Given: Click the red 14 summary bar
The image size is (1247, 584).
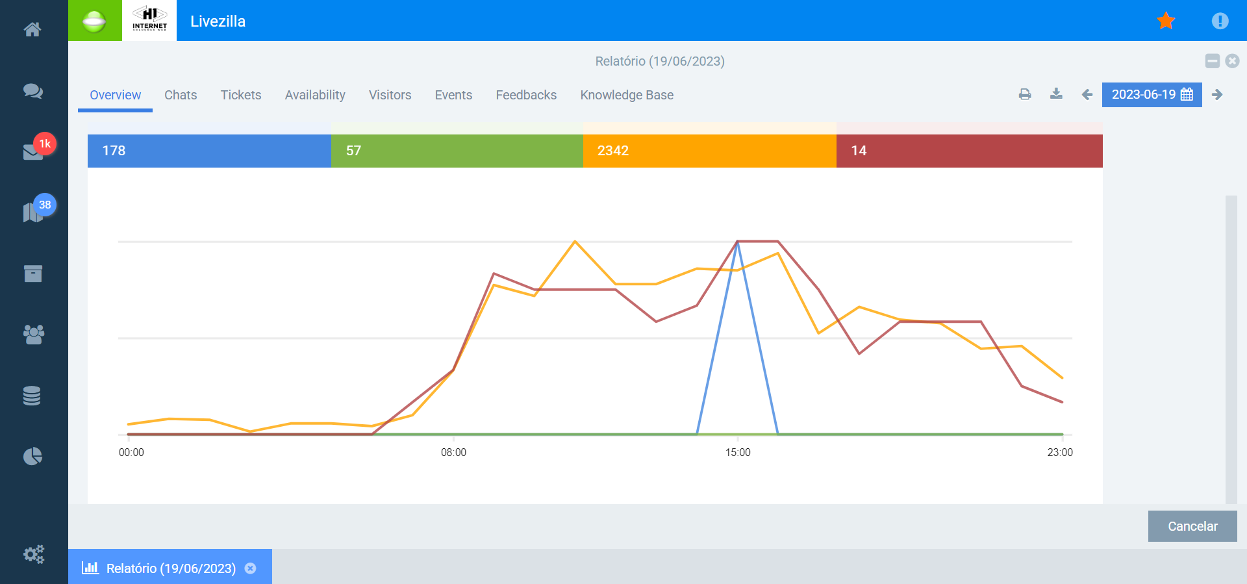Looking at the screenshot, I should coord(970,151).
